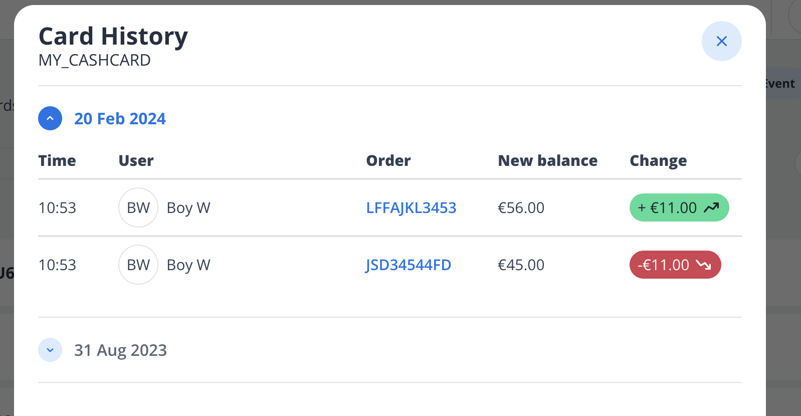Image resolution: width=801 pixels, height=416 pixels.
Task: Expand the 31 Aug 2023 section
Action: tap(50, 350)
